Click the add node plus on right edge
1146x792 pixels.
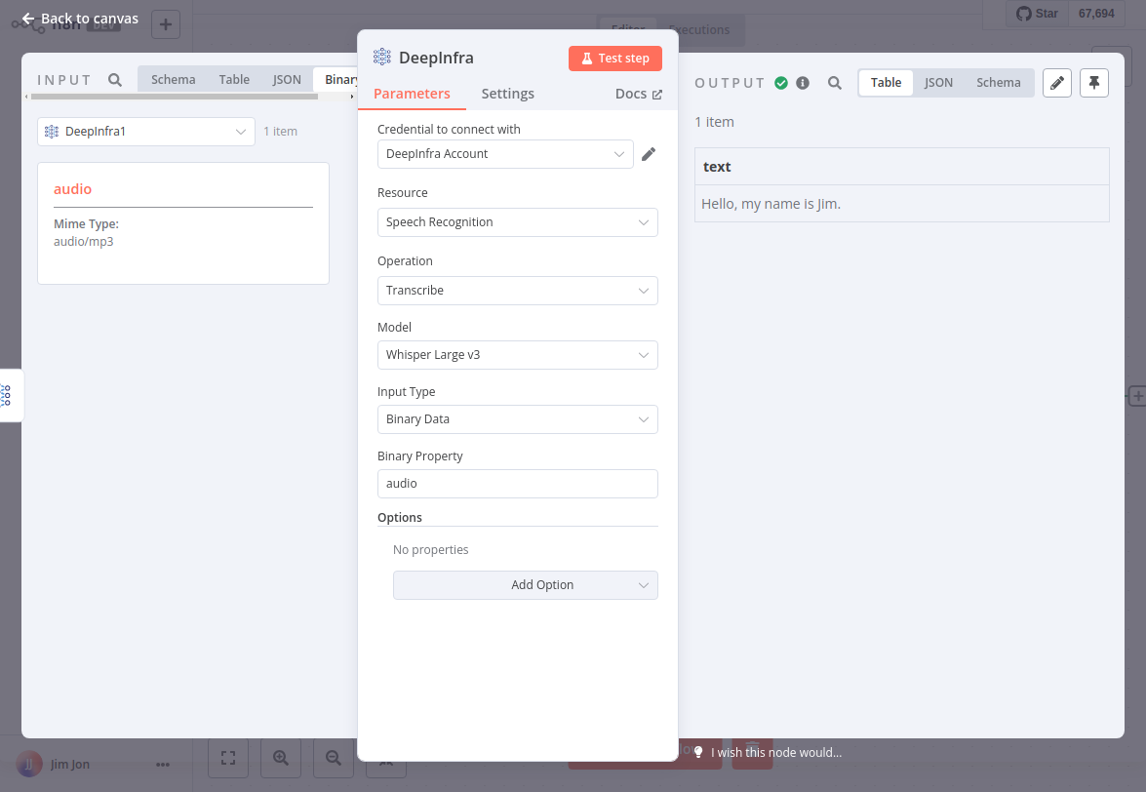click(x=1137, y=396)
